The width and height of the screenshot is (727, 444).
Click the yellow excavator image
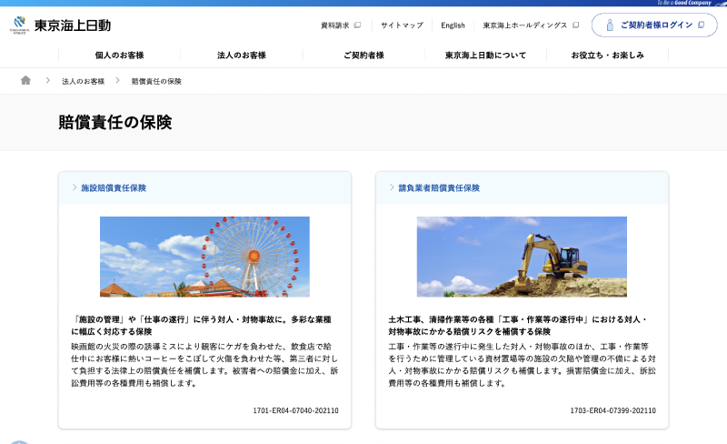[x=522, y=257]
